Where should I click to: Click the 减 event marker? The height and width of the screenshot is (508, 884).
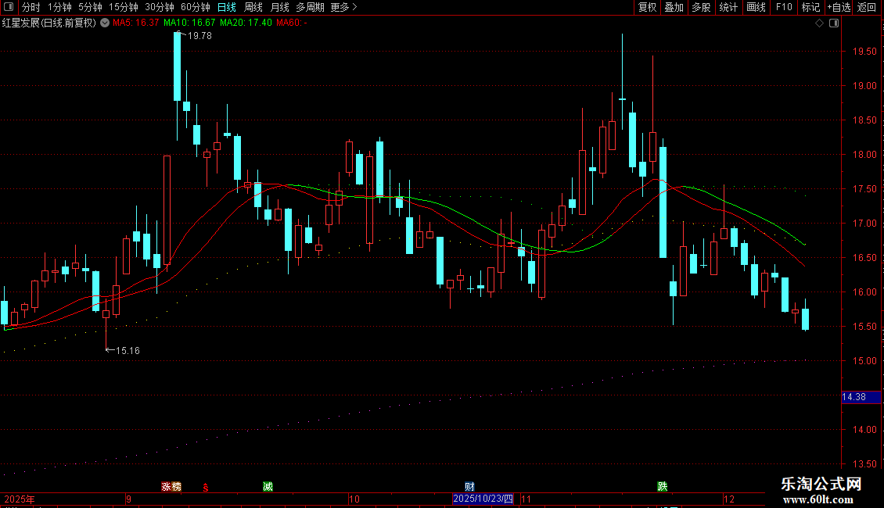click(268, 487)
